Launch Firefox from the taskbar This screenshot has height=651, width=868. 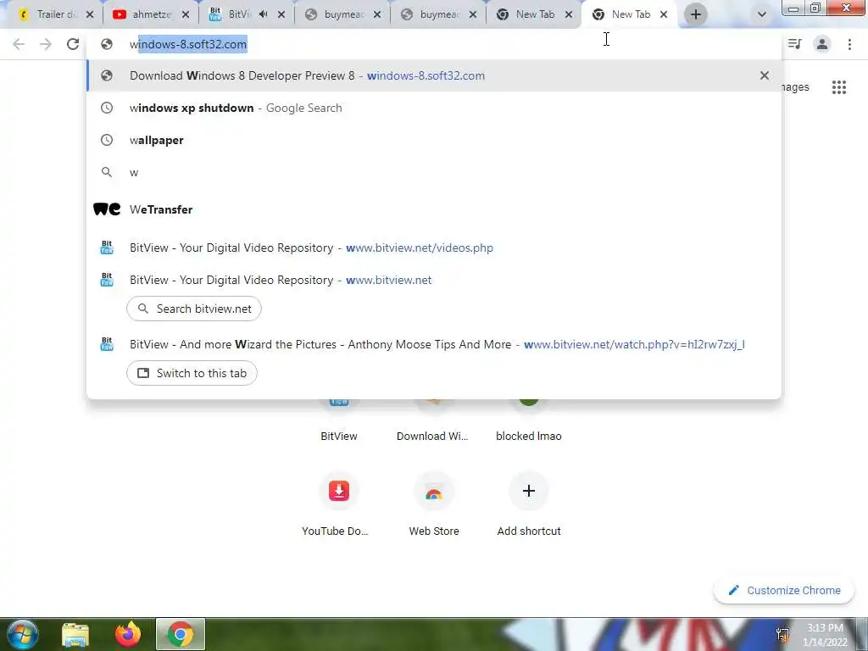coord(128,634)
